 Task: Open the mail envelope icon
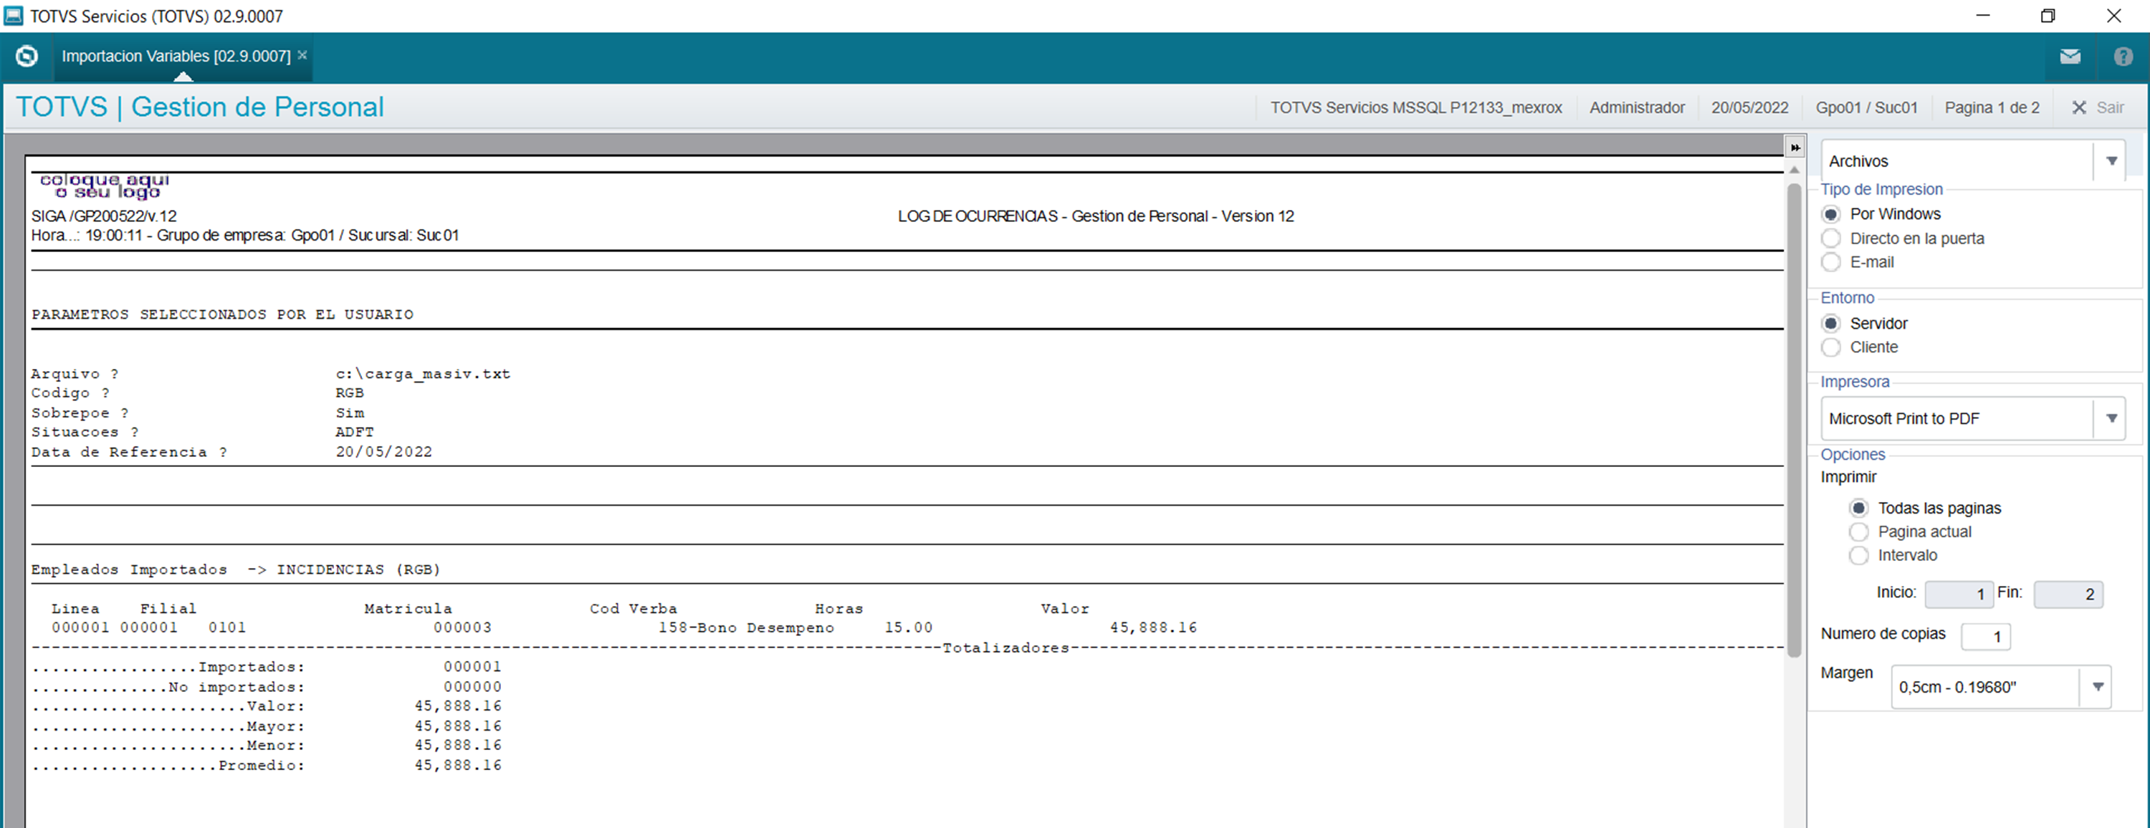[2070, 56]
